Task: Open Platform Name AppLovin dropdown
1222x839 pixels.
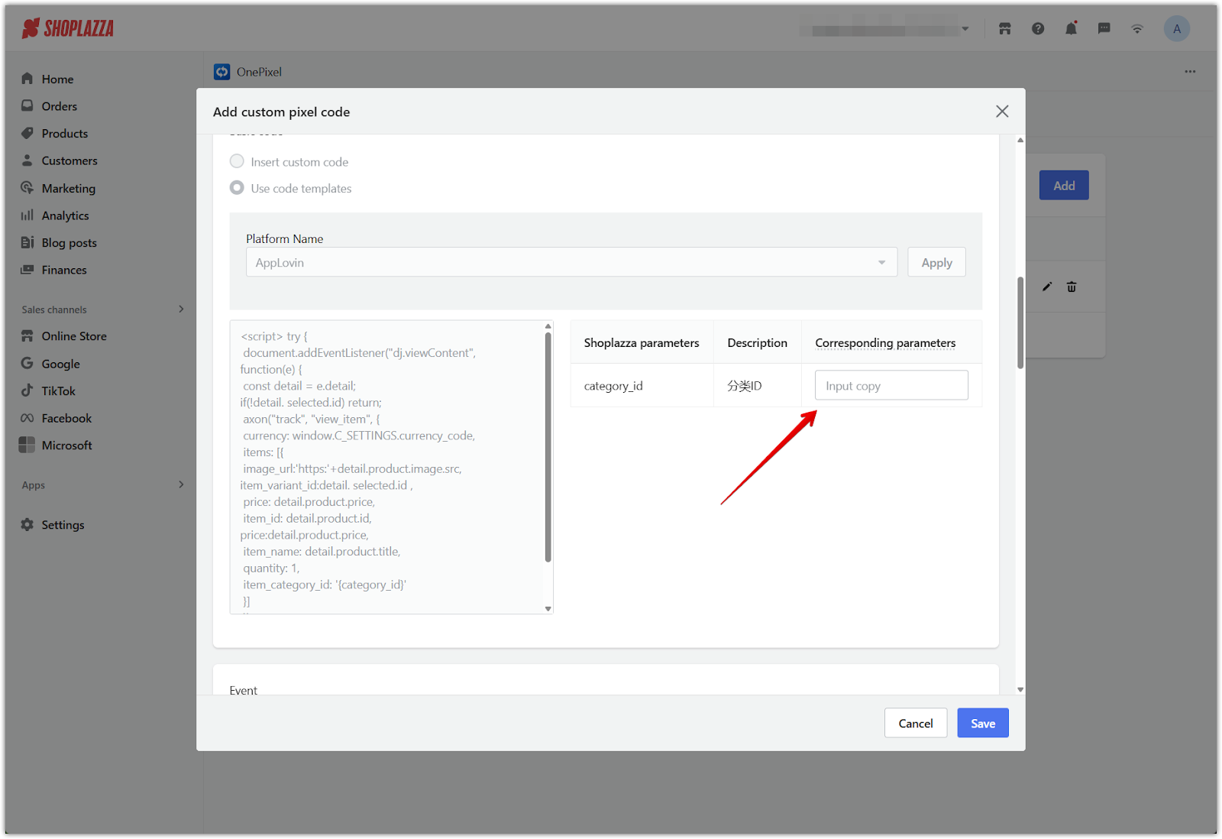Action: 571,262
